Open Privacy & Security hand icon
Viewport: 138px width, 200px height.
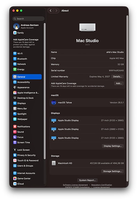pos(15,155)
